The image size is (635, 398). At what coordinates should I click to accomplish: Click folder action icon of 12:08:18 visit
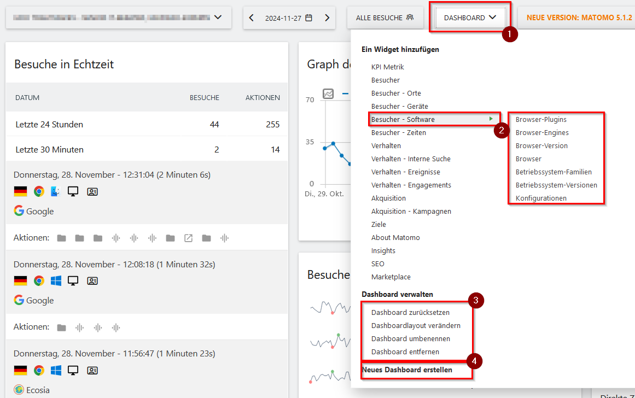tap(62, 327)
